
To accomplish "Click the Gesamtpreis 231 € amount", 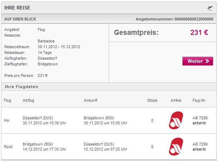I will pyautogui.click(x=199, y=32).
